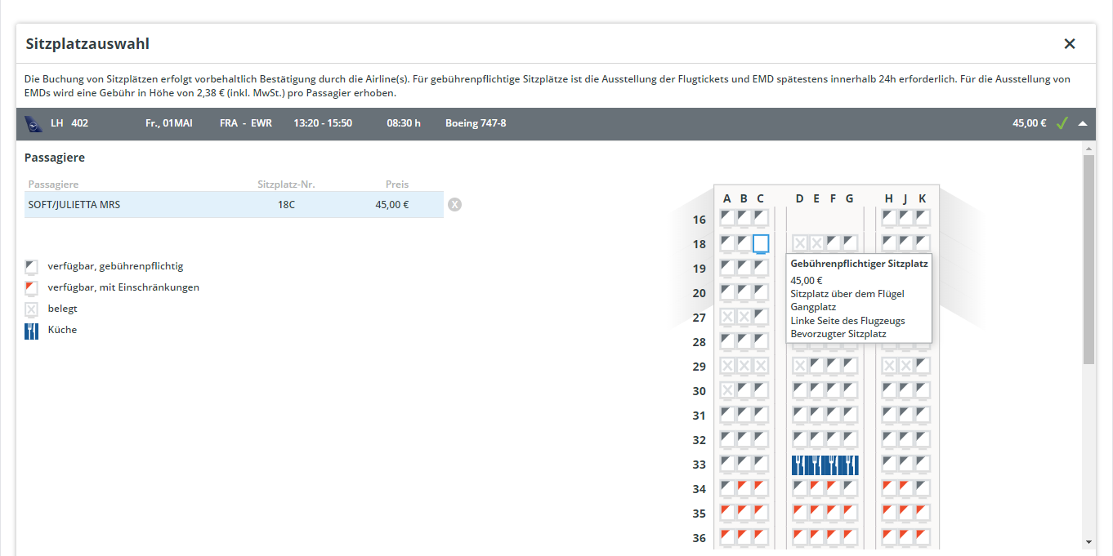This screenshot has height=556, width=1113.
Task: Pick restricted seat 36K
Action: pyautogui.click(x=922, y=536)
